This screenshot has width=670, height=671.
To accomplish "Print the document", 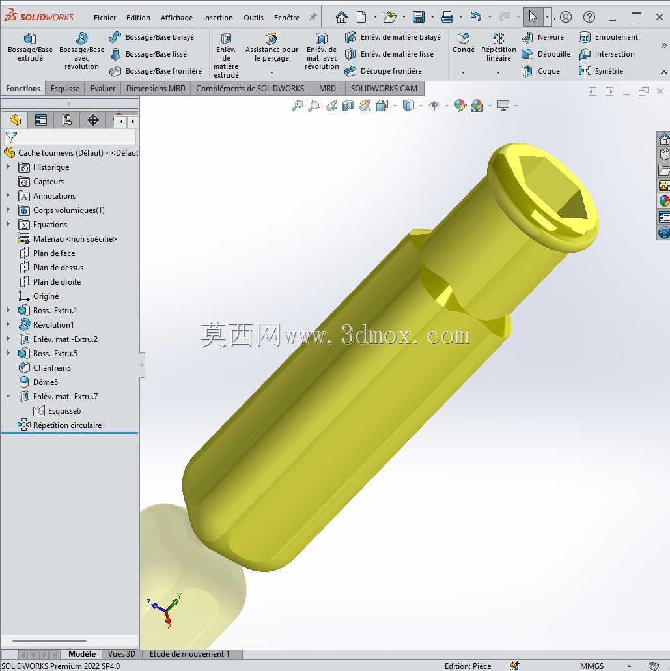I will point(447,17).
